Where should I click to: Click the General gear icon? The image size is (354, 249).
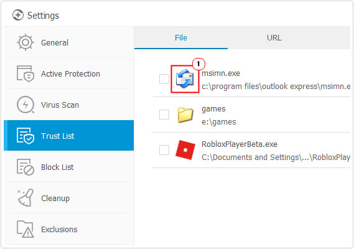[x=26, y=42]
